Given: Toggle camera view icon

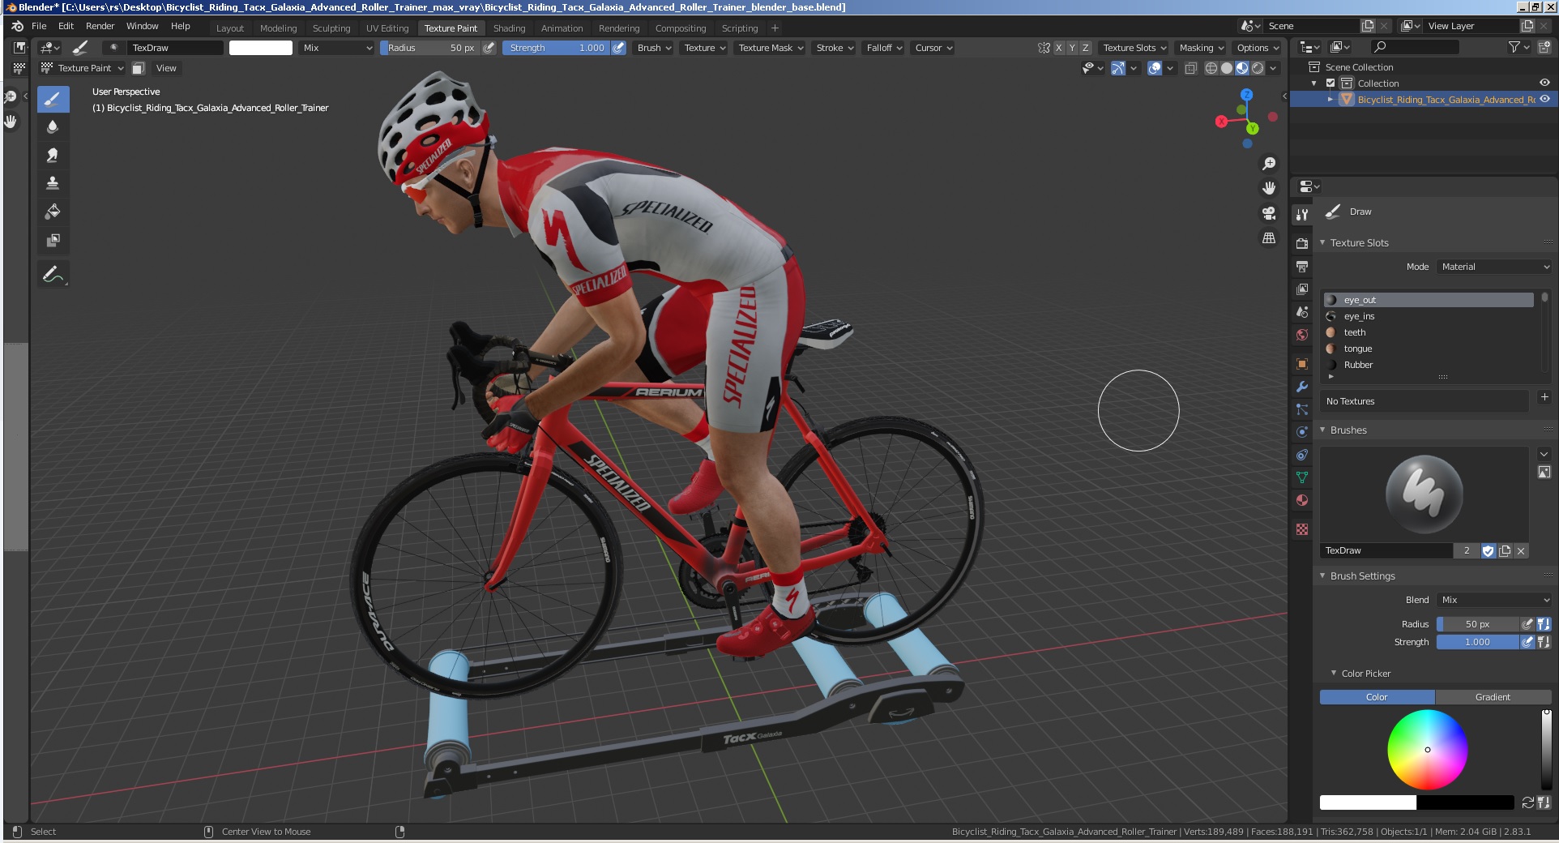Looking at the screenshot, I should tap(1269, 213).
